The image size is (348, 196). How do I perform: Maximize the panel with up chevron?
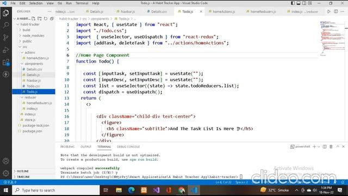click(338, 146)
